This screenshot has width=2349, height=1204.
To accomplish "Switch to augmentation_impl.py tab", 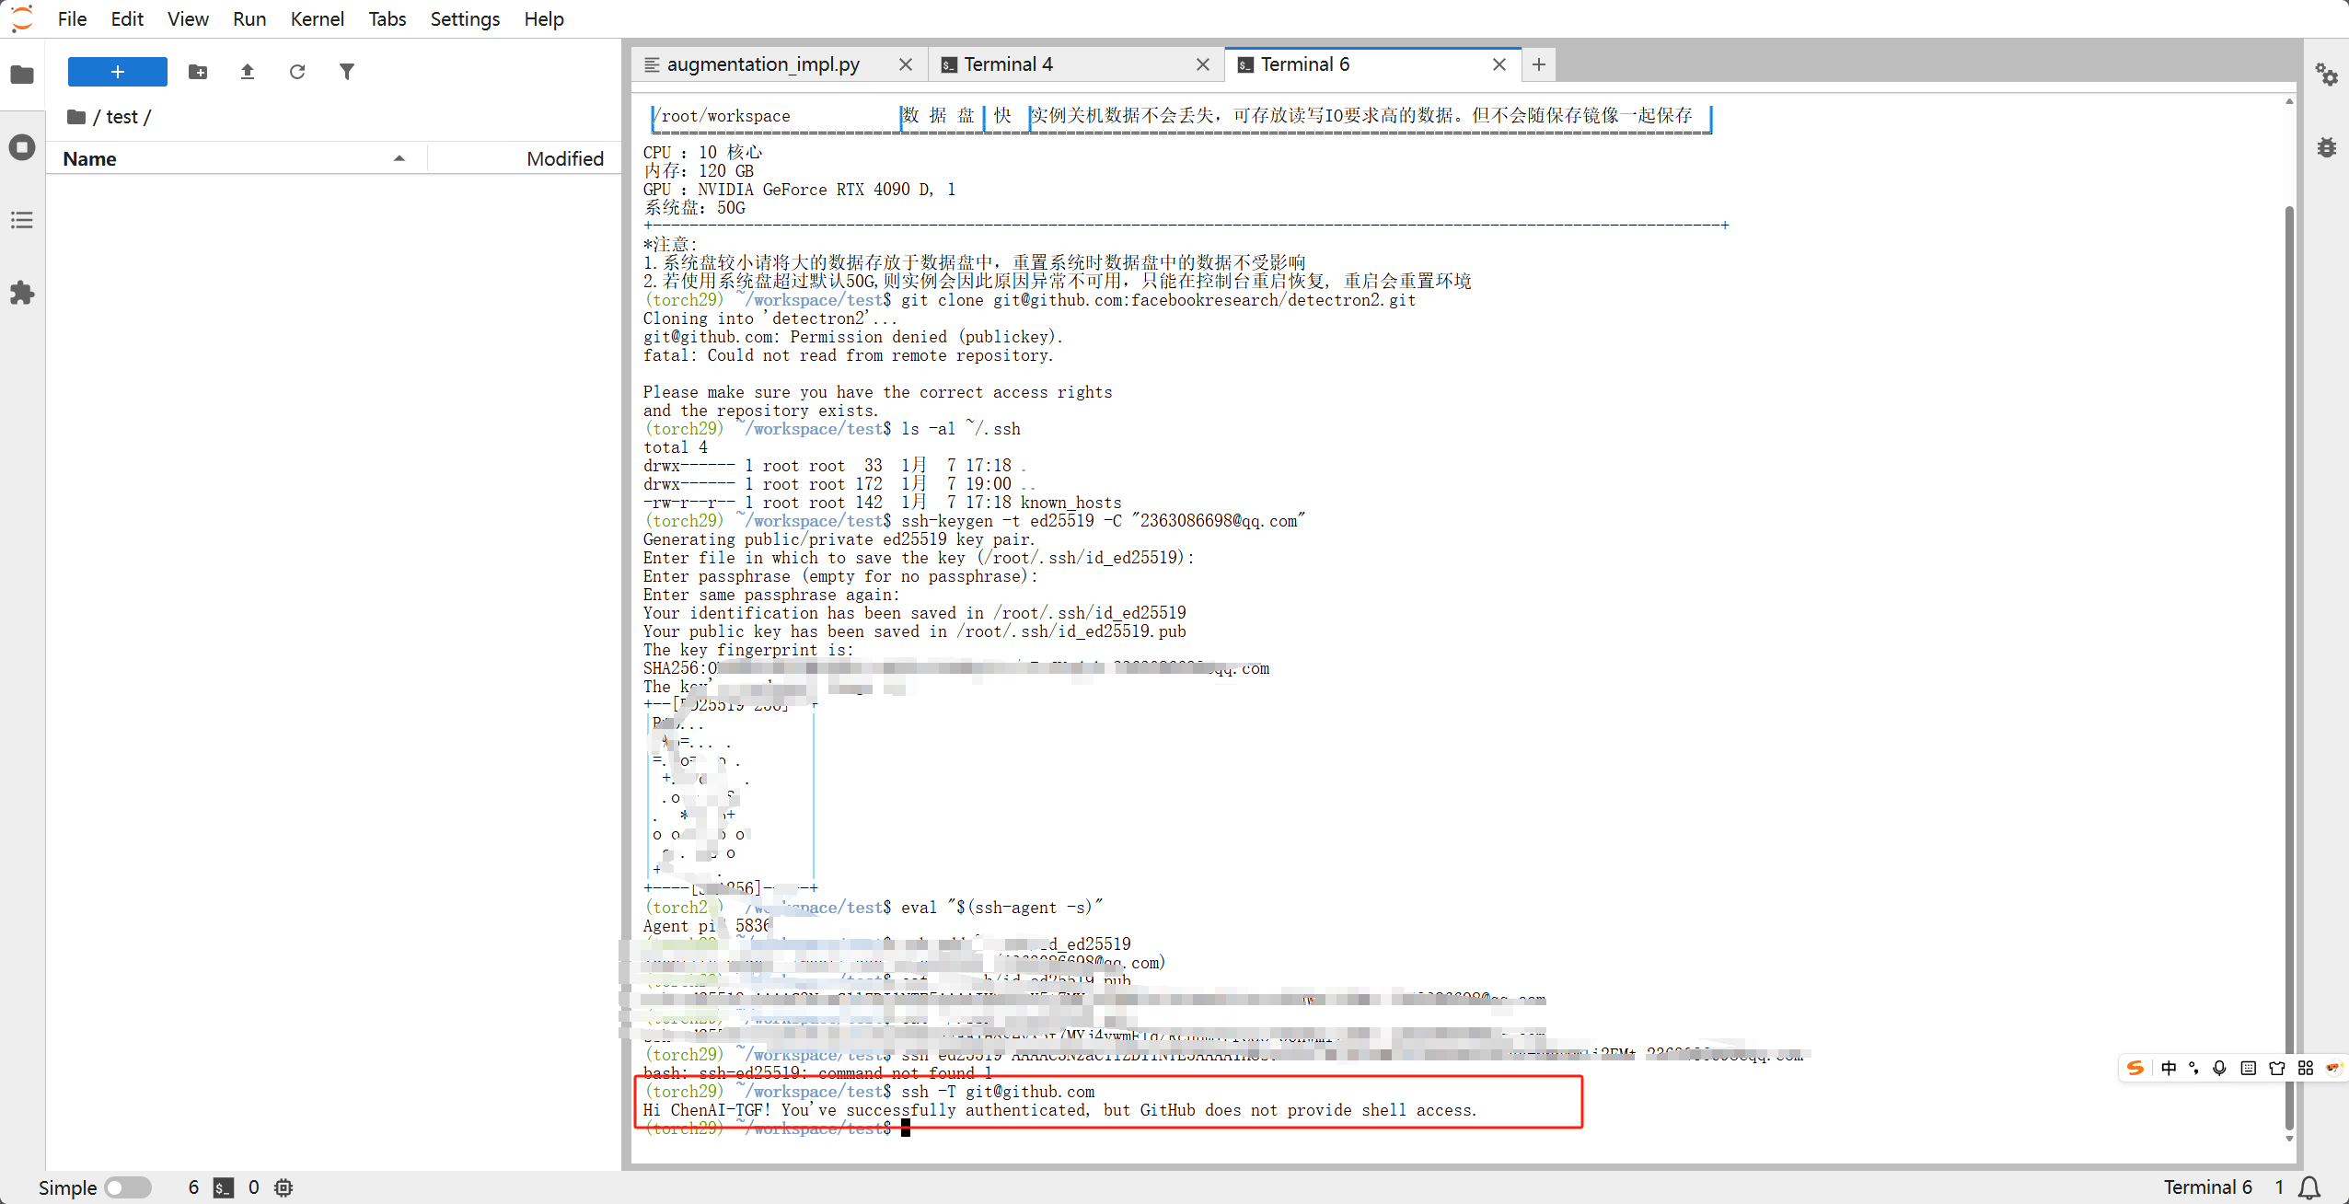I will [764, 64].
